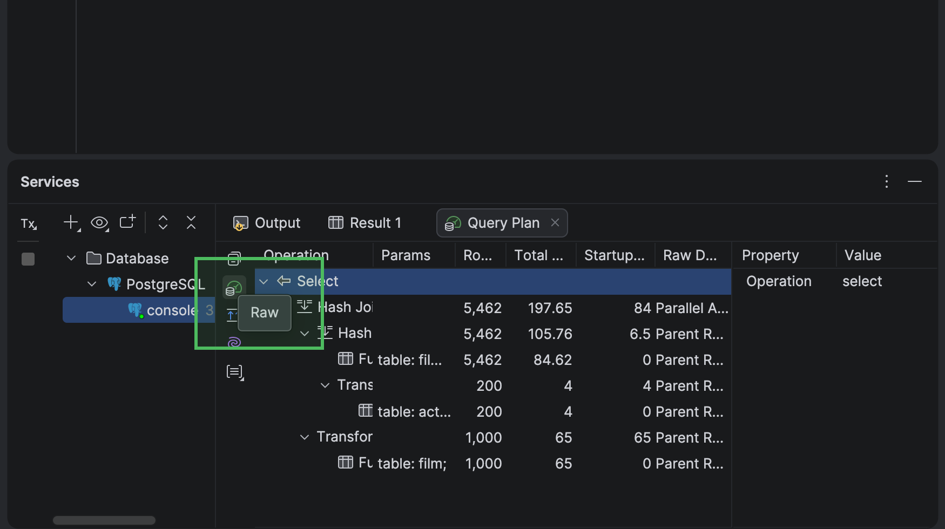Click the collapse-all icon above plan toolbar
Viewport: 945px width, 529px height.
click(234, 259)
